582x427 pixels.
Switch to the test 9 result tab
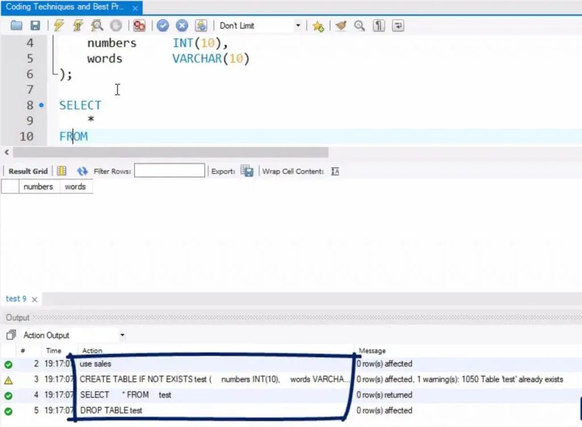point(16,299)
